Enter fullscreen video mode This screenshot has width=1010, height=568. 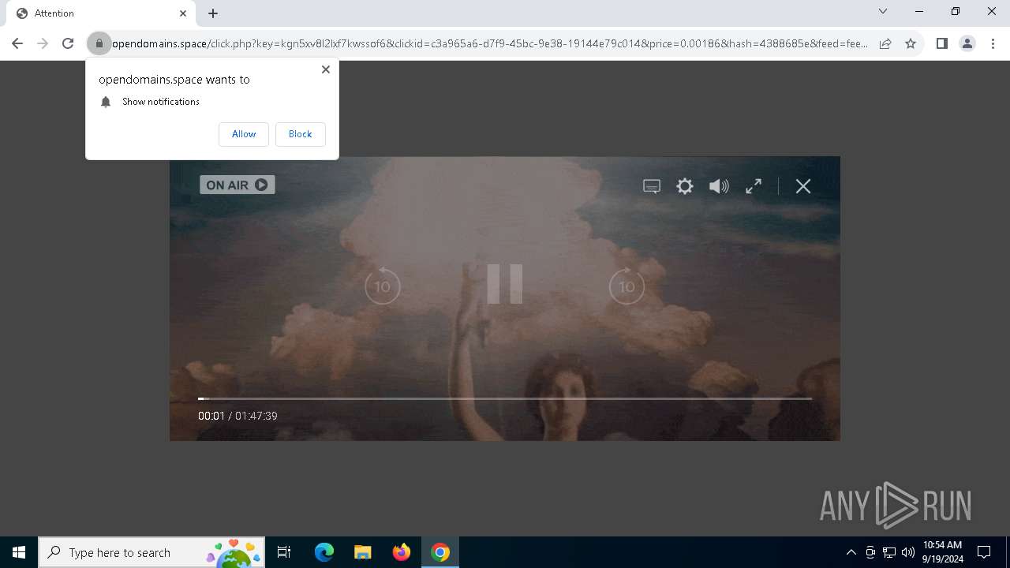click(754, 186)
